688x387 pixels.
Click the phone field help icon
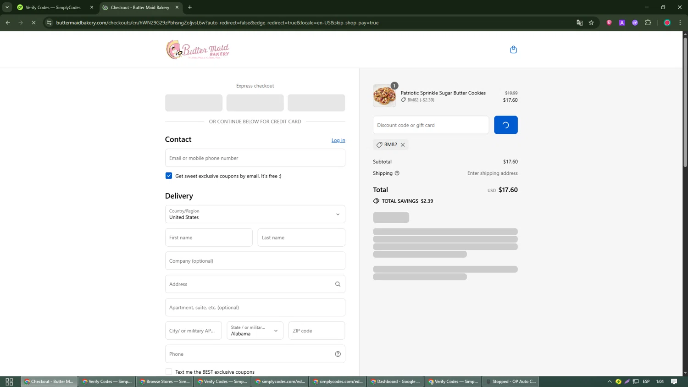[x=338, y=354]
